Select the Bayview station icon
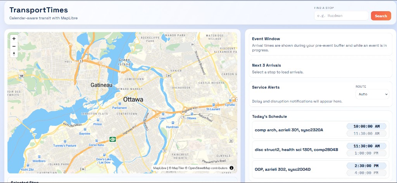Image resolution: width=397 pixels, height=183 pixels. (85, 130)
